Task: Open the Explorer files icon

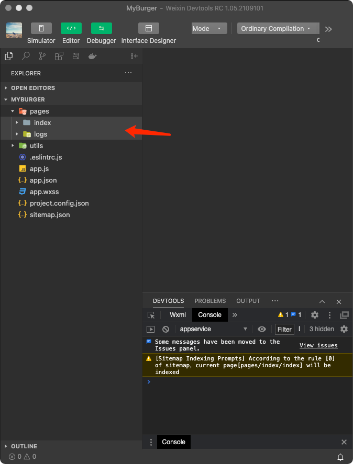Action: coord(9,56)
